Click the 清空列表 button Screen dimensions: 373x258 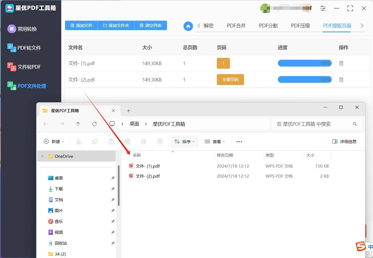pos(150,25)
